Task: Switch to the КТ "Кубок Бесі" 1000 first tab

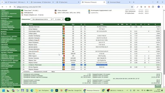Action: coord(16,2)
